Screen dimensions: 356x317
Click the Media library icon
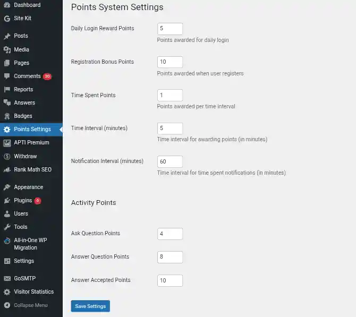click(7, 50)
